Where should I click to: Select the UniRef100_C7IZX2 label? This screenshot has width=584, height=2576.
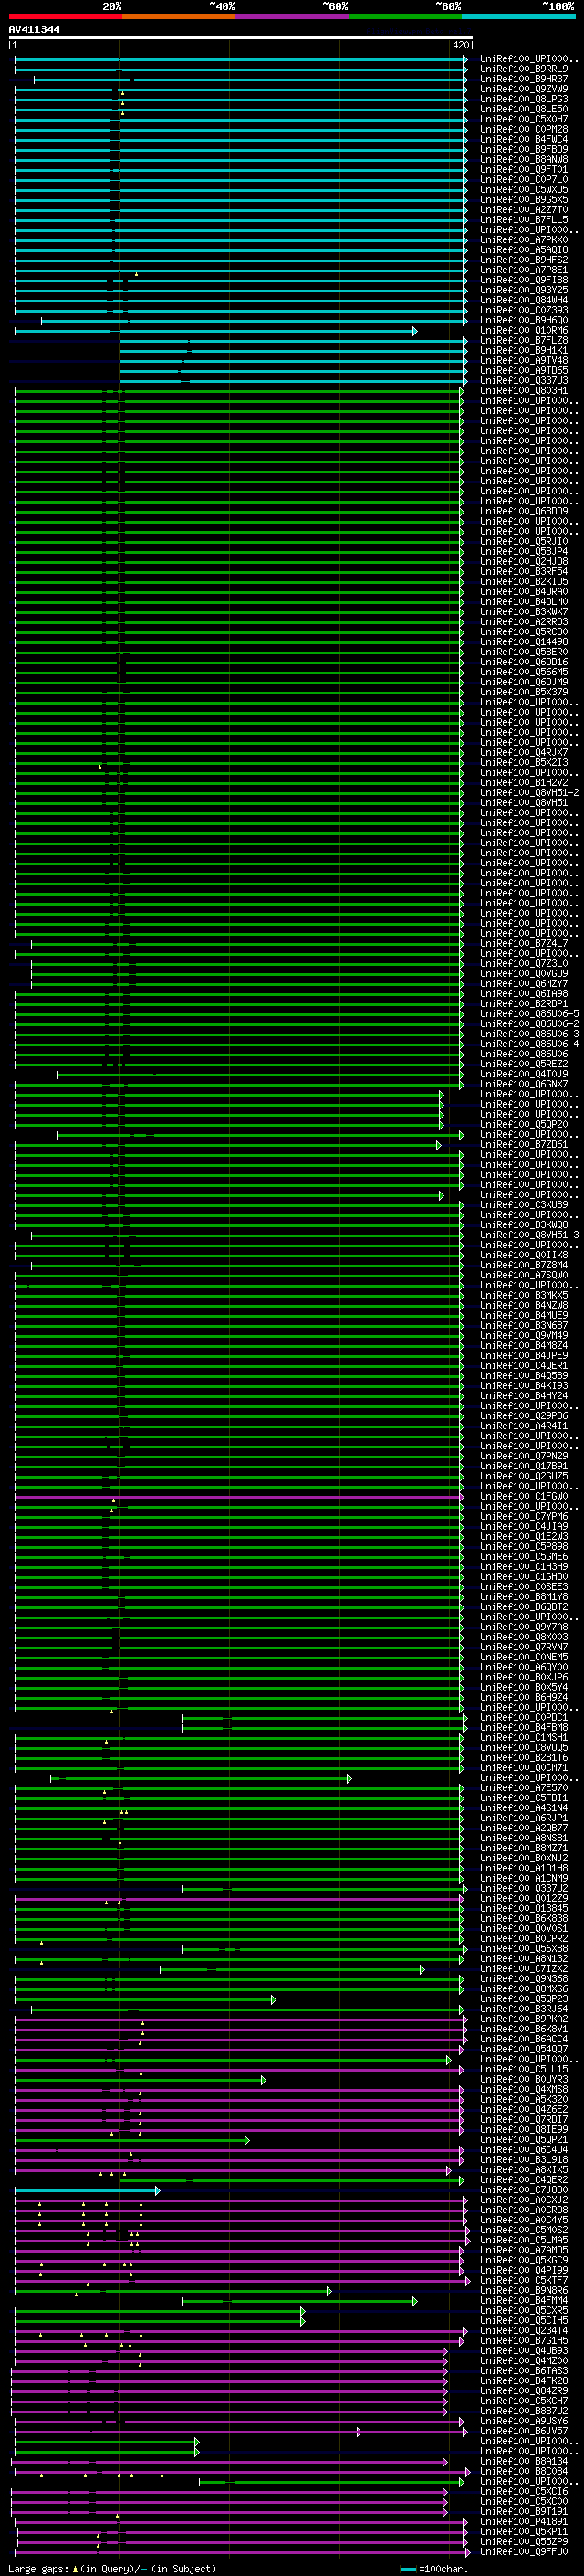524,1969
